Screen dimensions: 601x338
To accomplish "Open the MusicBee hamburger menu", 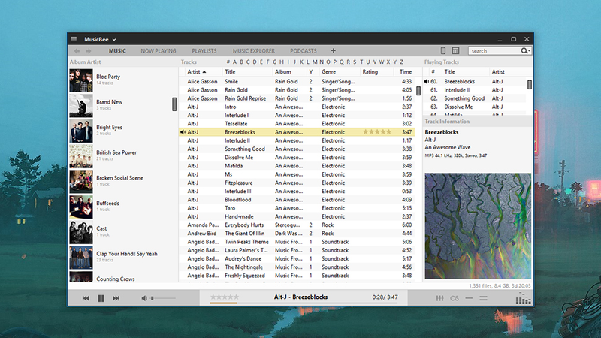I will pyautogui.click(x=74, y=39).
